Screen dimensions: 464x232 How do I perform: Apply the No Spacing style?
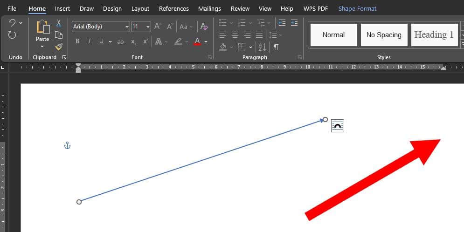pos(384,35)
